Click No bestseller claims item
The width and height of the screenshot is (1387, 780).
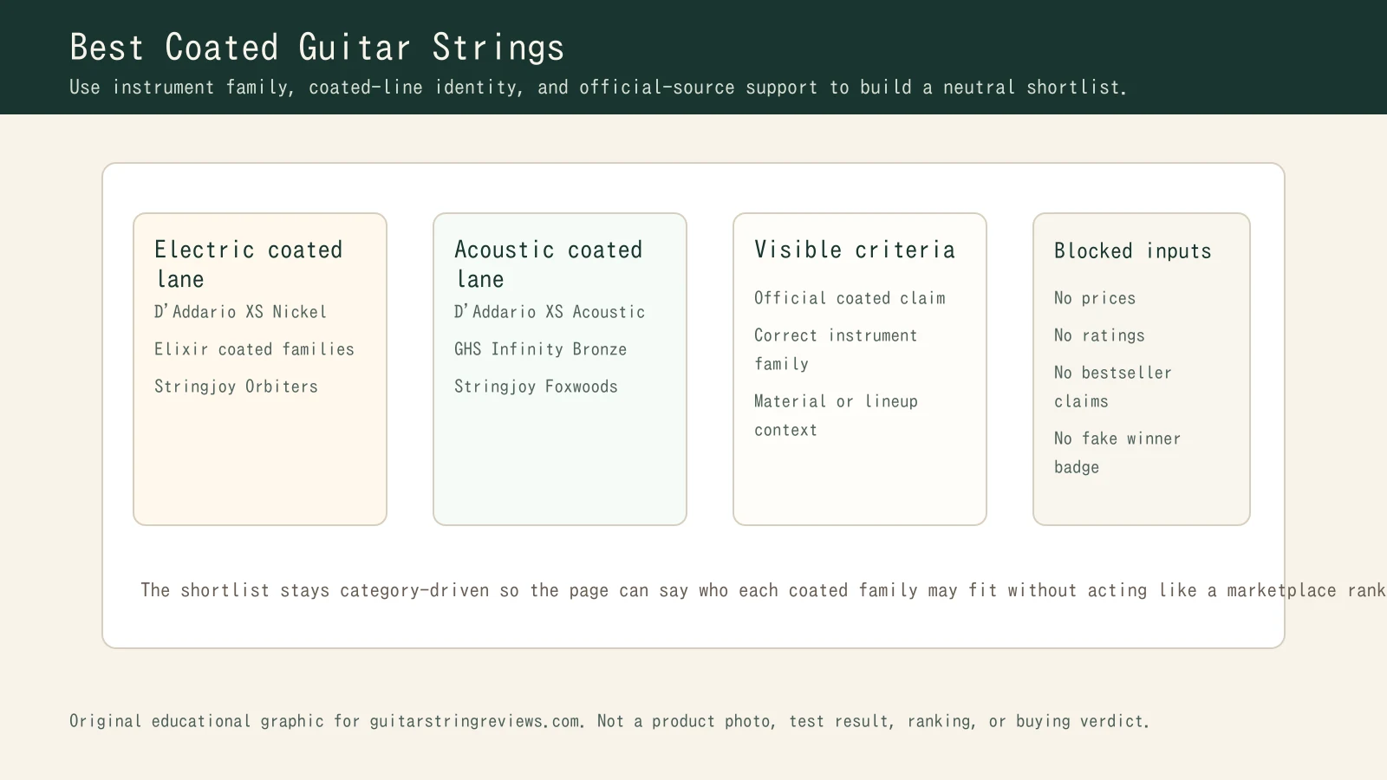point(1112,387)
